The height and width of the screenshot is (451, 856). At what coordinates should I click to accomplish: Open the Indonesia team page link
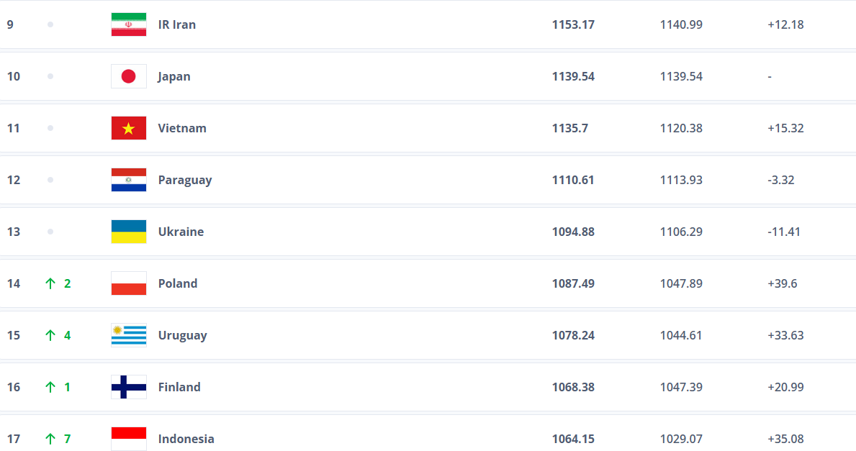[x=186, y=439]
